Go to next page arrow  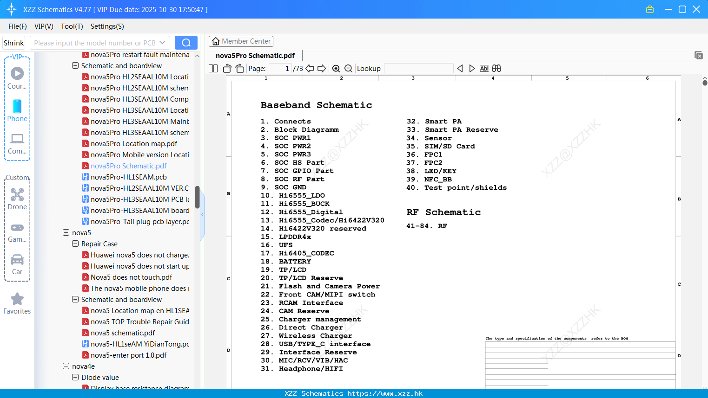click(x=322, y=69)
